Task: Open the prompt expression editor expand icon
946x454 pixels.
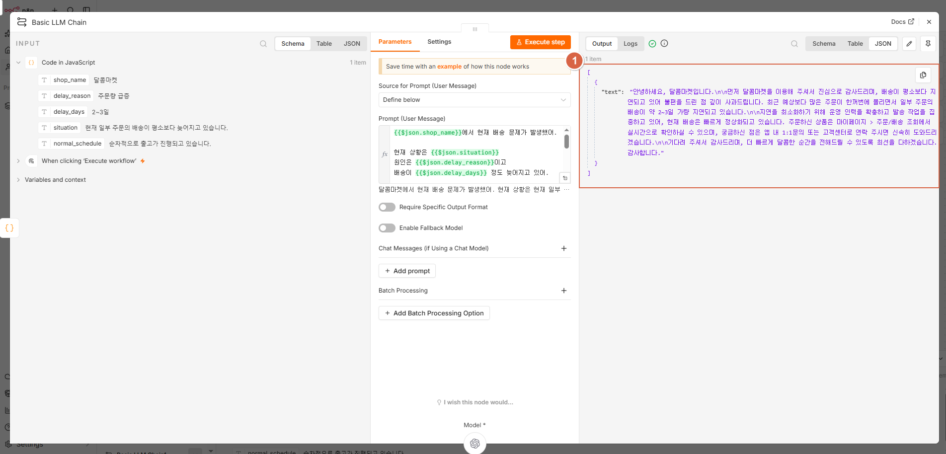Action: tap(565, 178)
